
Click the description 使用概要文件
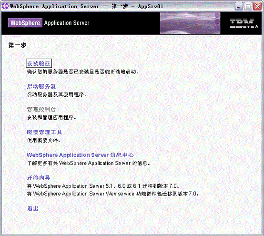(44, 140)
